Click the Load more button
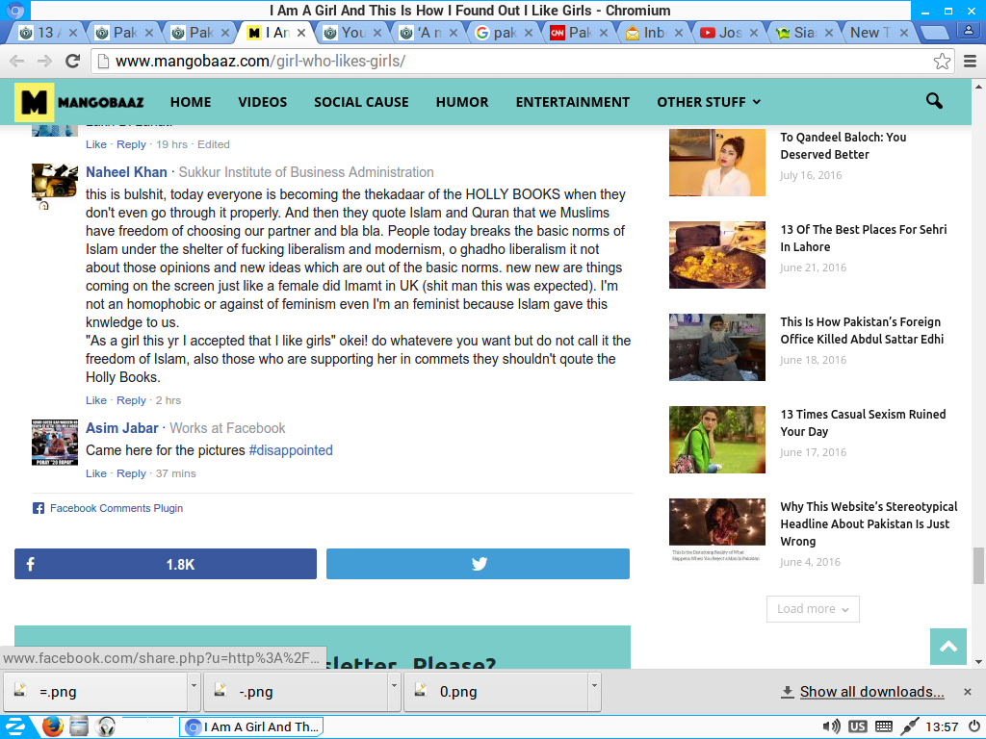986x739 pixels. [813, 609]
